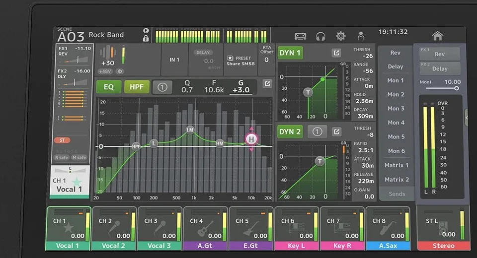Click the acoustic guitar icon on CH 4
477x258 pixels.
(x=205, y=229)
